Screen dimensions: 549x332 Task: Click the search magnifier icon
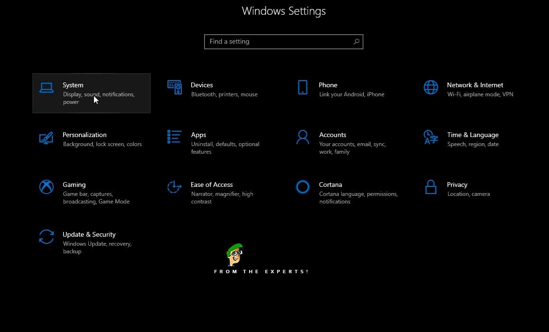click(356, 42)
